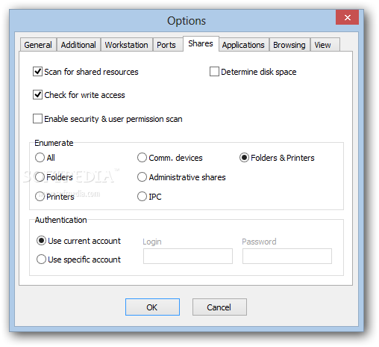Tick Determine disk space checkbox
The height and width of the screenshot is (347, 379).
pos(214,72)
